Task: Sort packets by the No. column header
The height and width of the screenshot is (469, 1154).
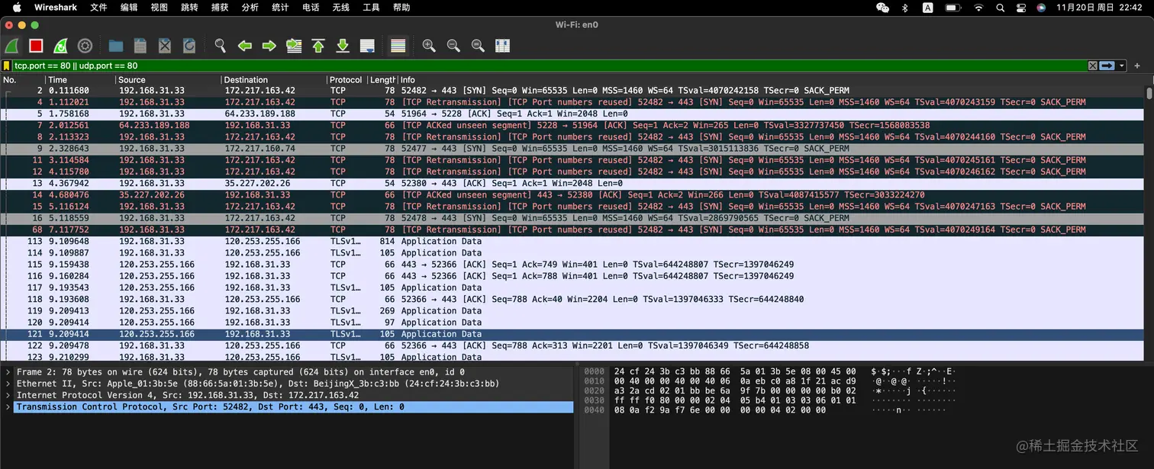Action: point(22,79)
